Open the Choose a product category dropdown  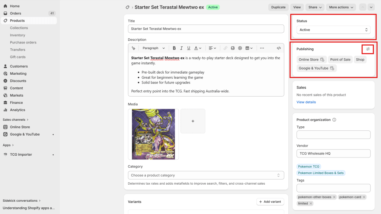coord(206,175)
